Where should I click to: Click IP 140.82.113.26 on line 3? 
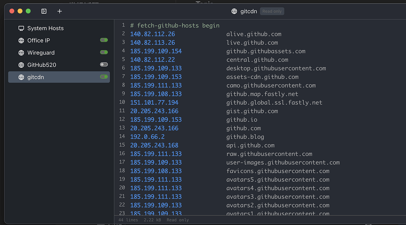point(153,43)
